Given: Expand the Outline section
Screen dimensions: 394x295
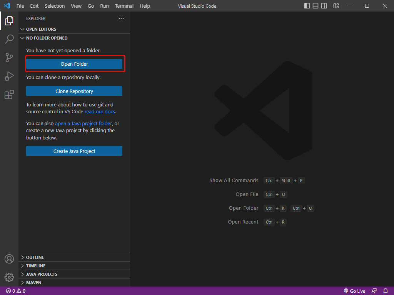Looking at the screenshot, I should 74,257.
